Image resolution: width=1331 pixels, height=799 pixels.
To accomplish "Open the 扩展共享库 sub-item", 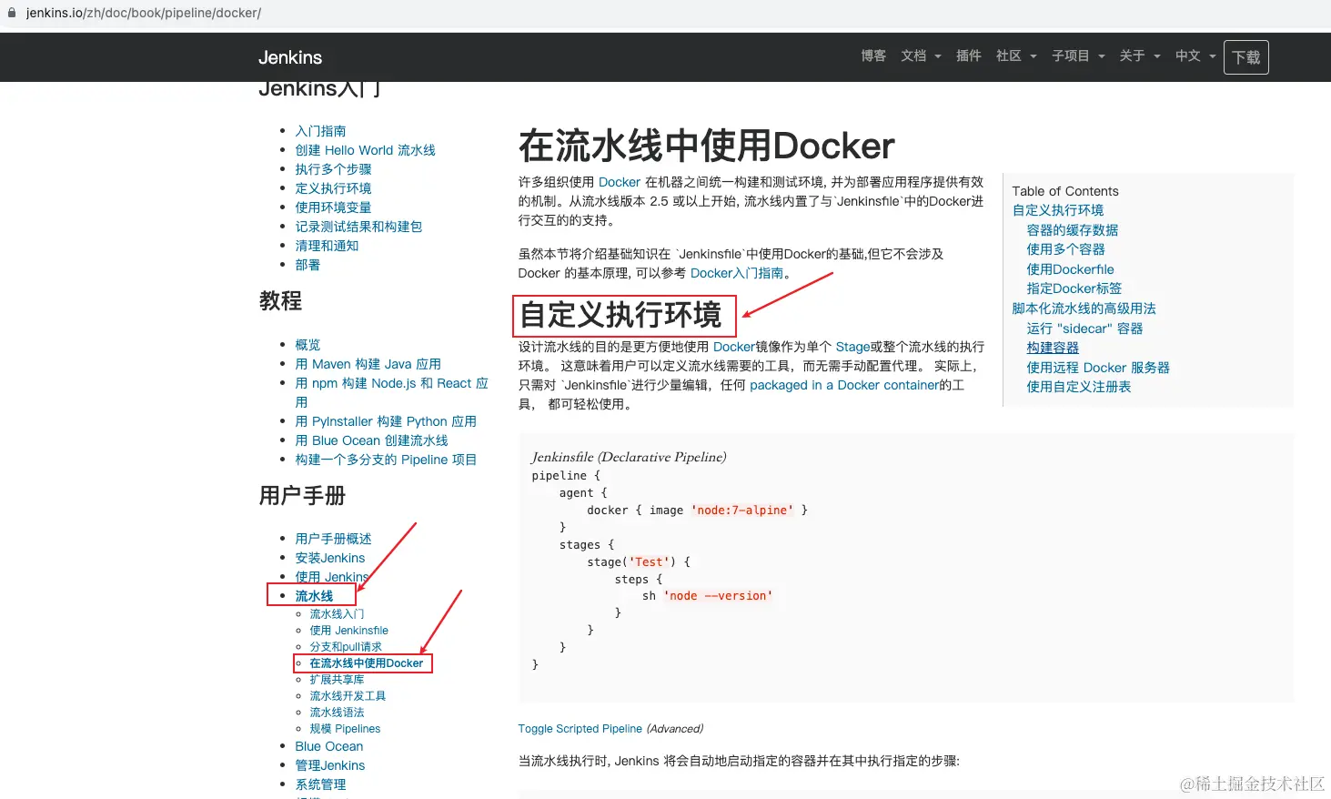I will 337,680.
